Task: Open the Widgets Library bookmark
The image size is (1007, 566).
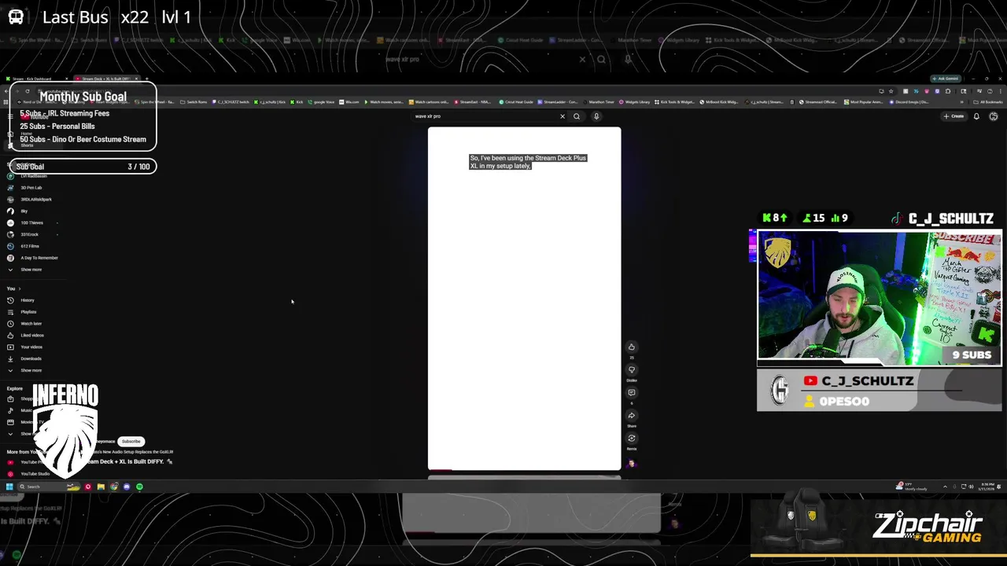Action: (x=635, y=102)
